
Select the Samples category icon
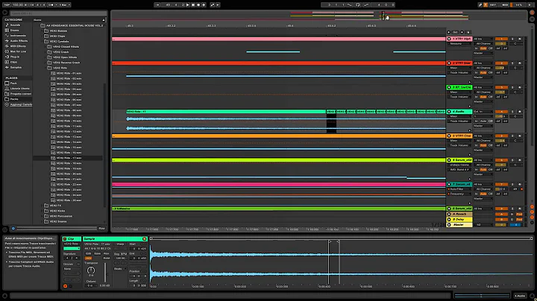(x=7, y=67)
